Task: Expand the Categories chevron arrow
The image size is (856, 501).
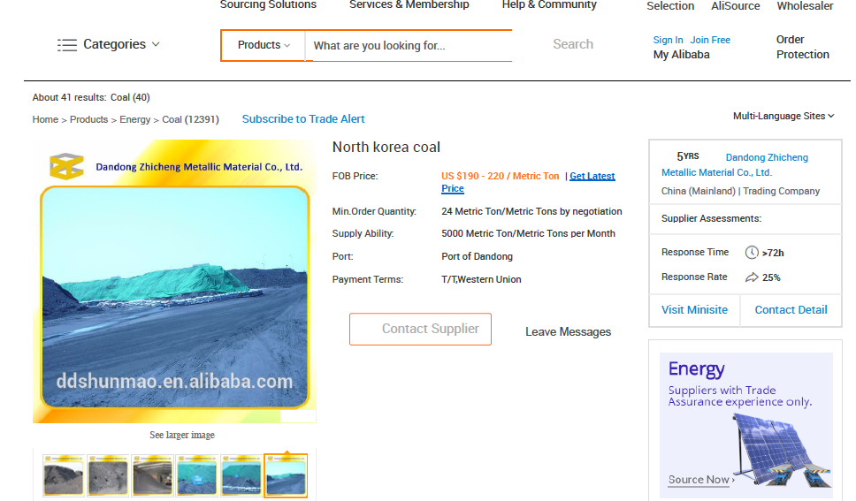Action: coord(156,44)
